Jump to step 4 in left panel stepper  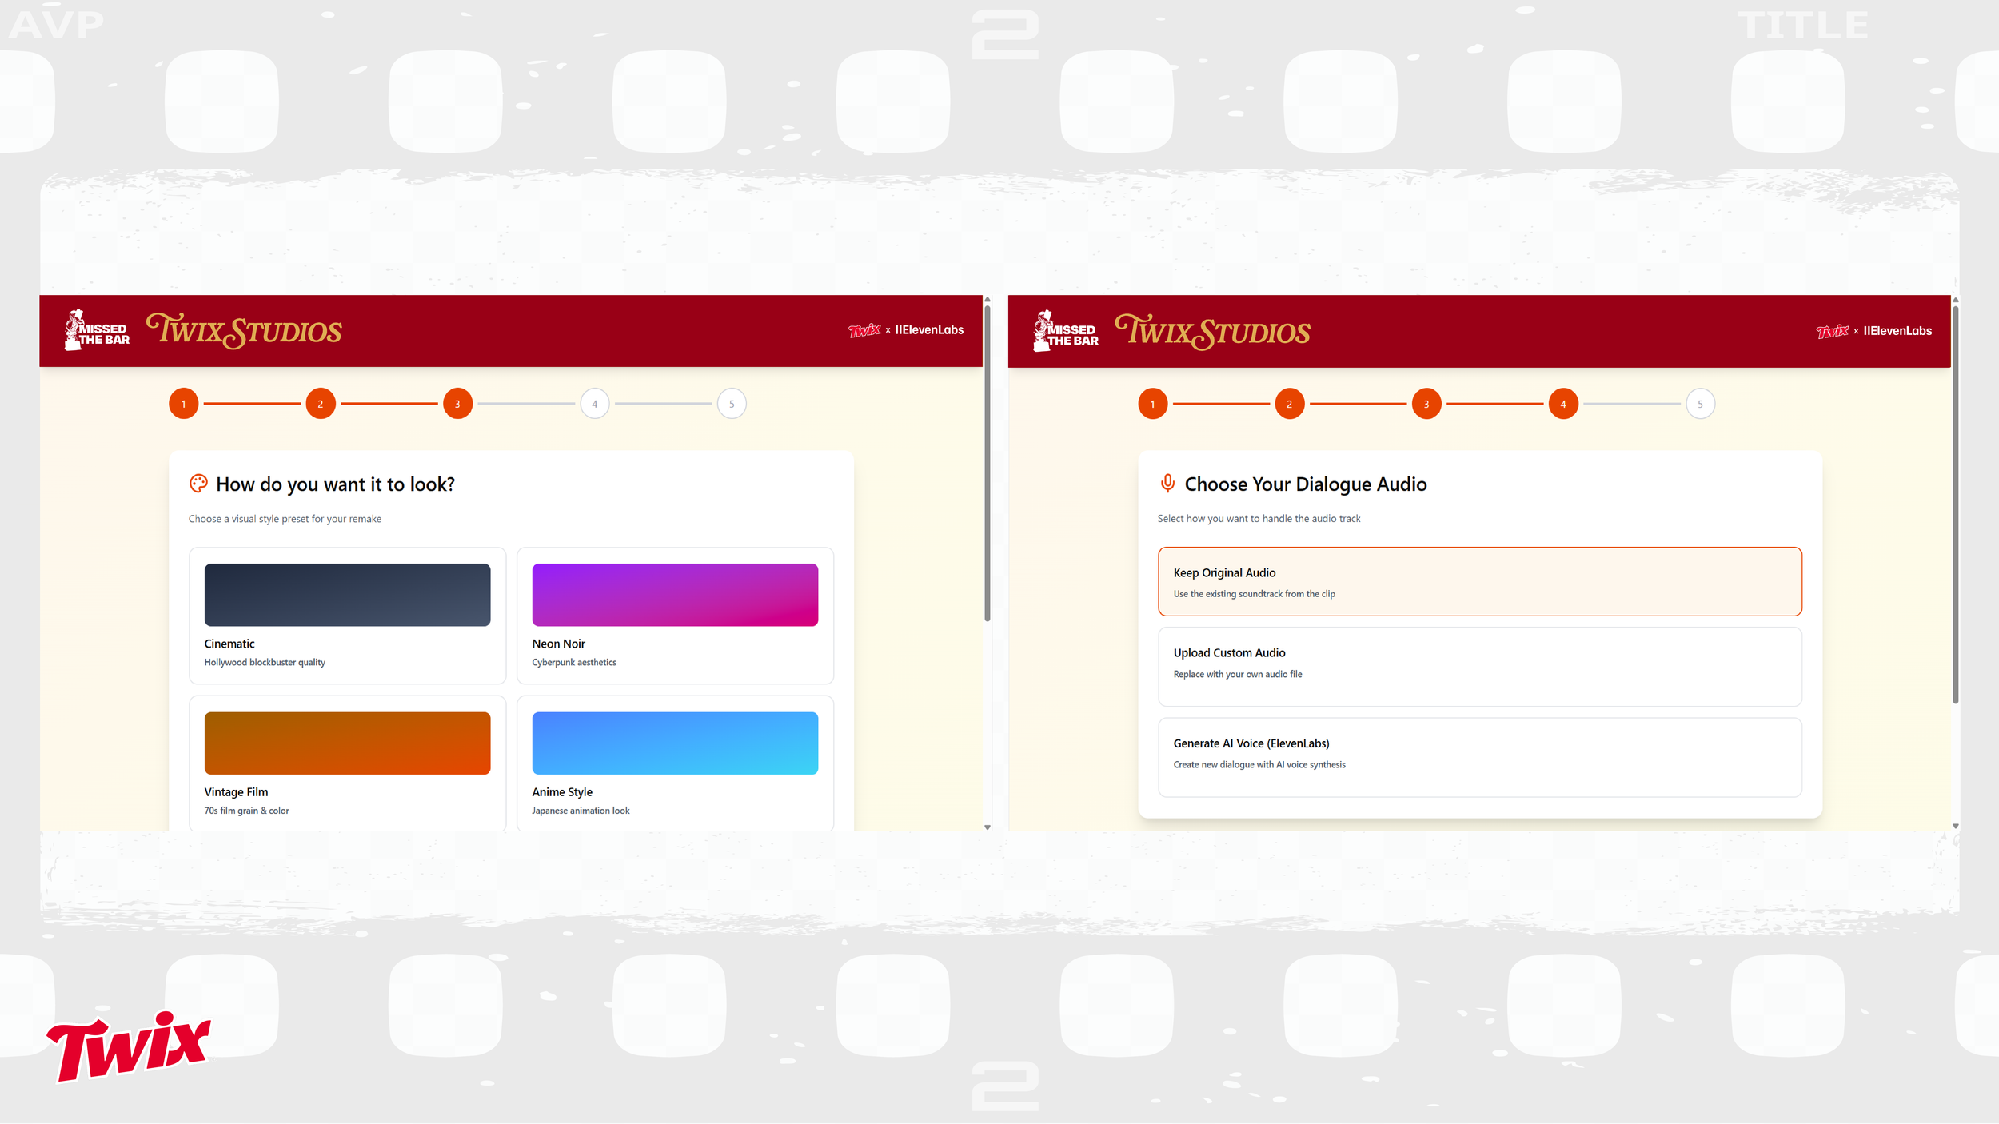coord(594,404)
